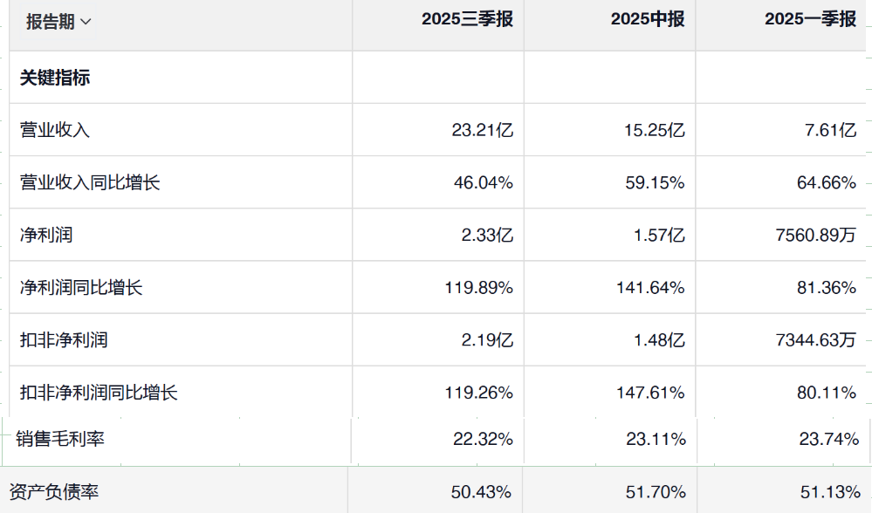
Task: Click the 关键指标 section heading
Action: click(55, 78)
